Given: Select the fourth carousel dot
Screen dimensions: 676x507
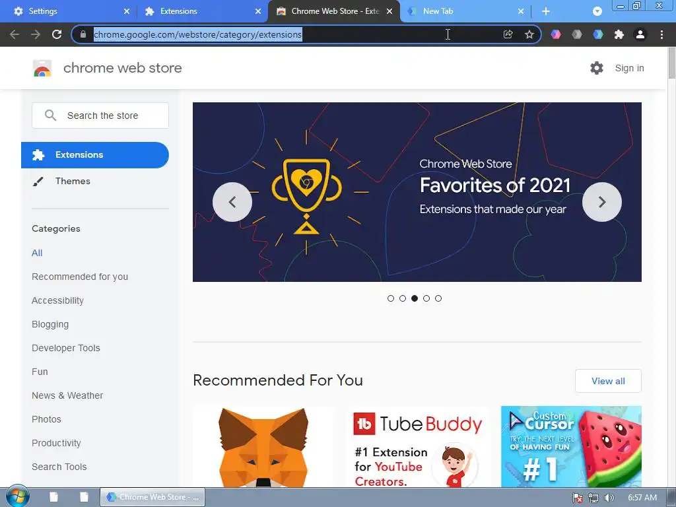Looking at the screenshot, I should [x=426, y=298].
